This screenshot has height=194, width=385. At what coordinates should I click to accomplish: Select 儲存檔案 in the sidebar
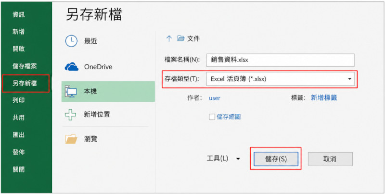coord(25,66)
